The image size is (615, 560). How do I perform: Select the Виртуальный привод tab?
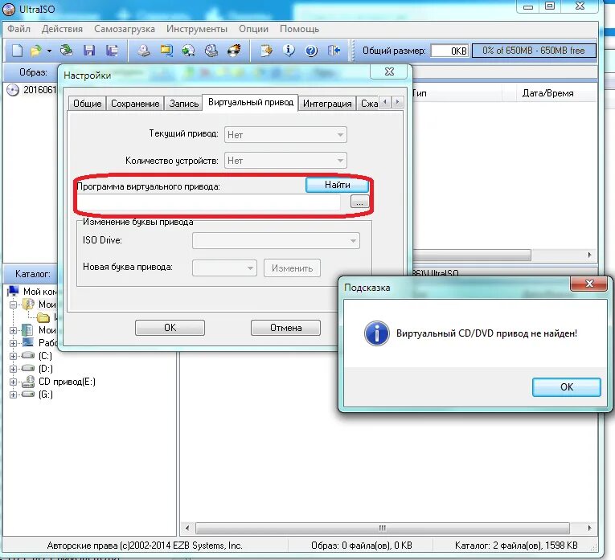(x=251, y=102)
